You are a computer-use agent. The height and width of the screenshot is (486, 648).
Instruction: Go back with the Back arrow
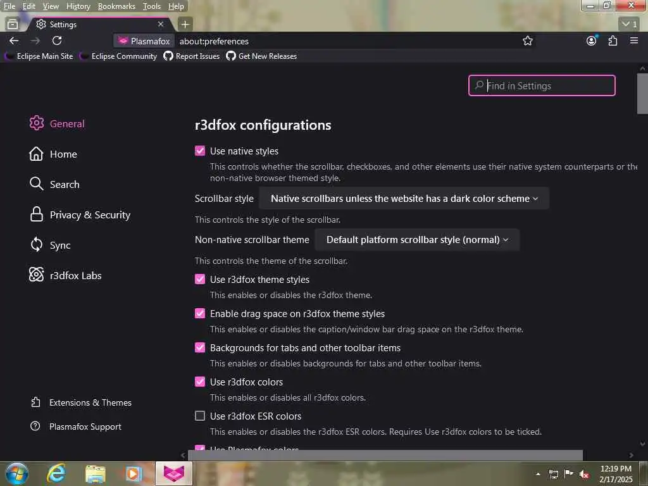[14, 40]
